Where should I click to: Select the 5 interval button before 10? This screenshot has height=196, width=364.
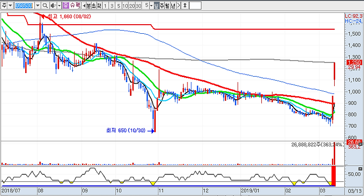[119, 6]
